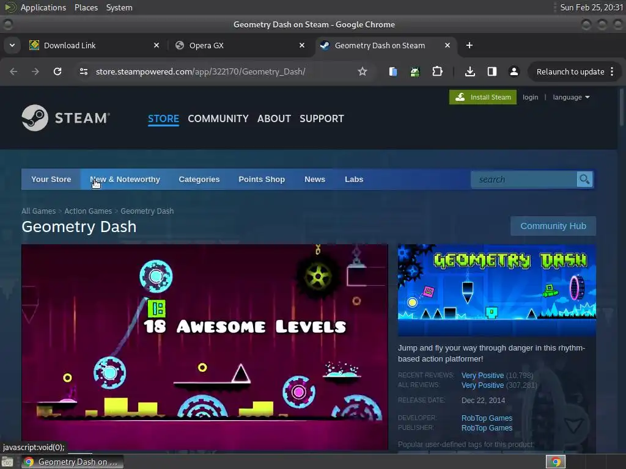This screenshot has height=469, width=626.
Task: Bookmark this page with the star
Action: pos(362,71)
